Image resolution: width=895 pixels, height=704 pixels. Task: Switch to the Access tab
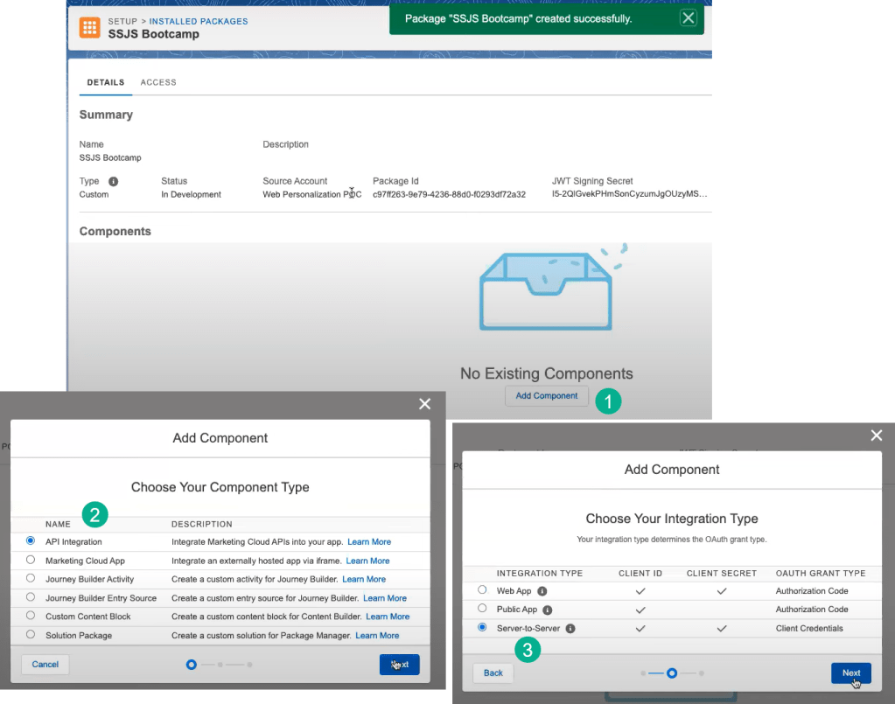[158, 82]
